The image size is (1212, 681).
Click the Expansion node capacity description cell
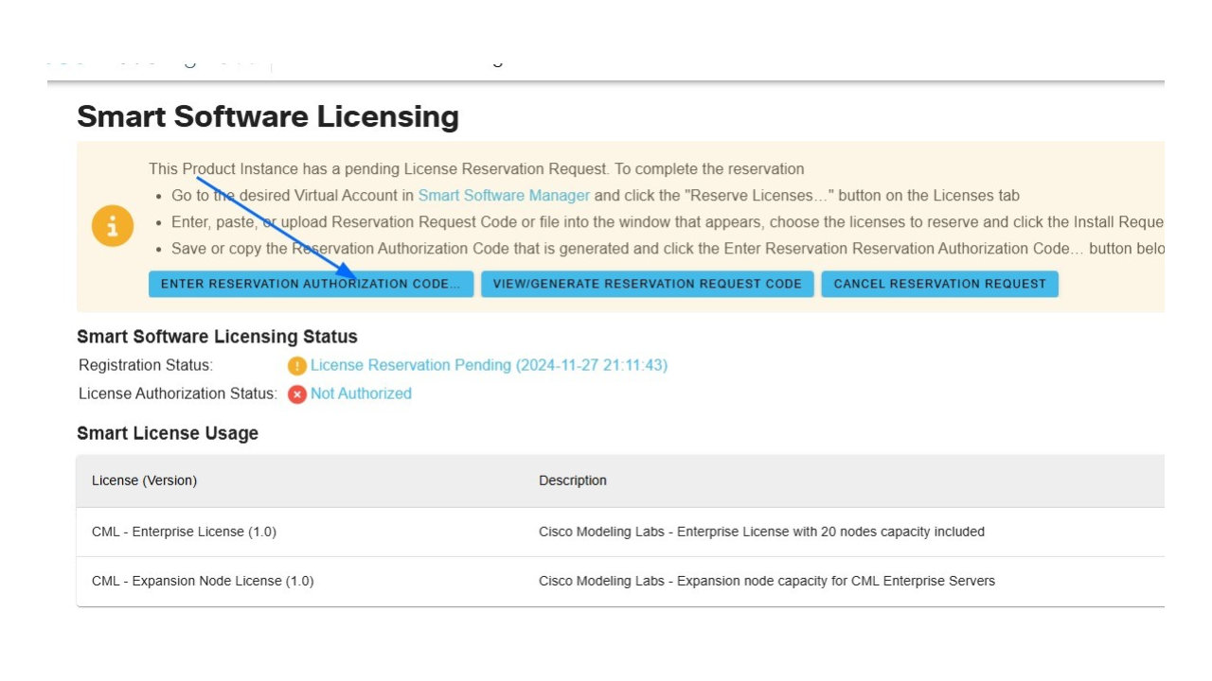tap(767, 581)
